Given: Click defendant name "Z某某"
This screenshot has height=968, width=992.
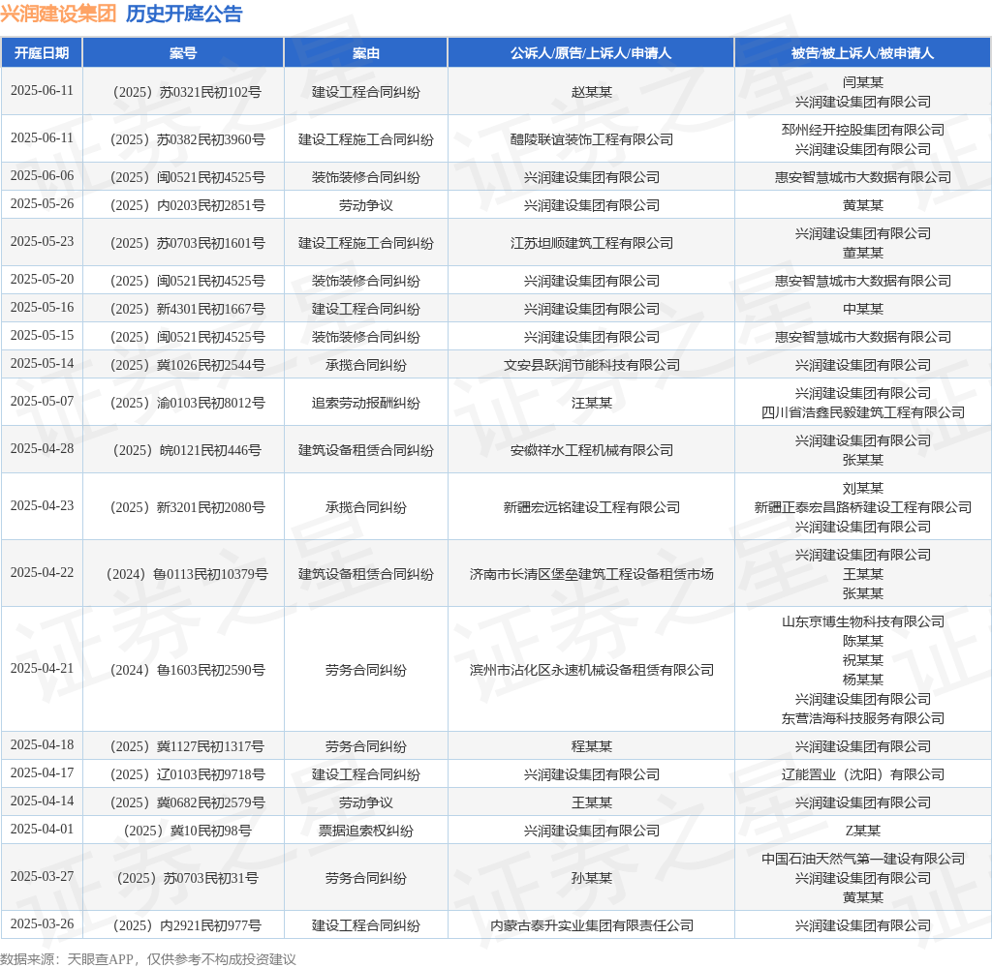Looking at the screenshot, I should [x=862, y=831].
